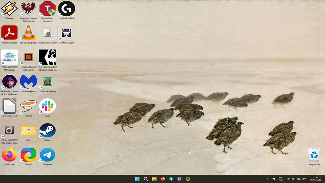Select the Logitech G HUB shortcut

66,11
